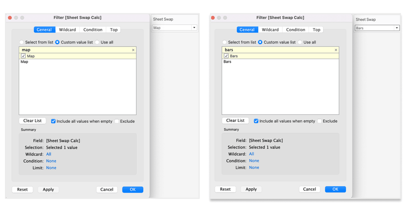Screen dimensions: 407x212
Task: Uncheck the Bars checkbox in right dialog
Action: click(x=226, y=56)
